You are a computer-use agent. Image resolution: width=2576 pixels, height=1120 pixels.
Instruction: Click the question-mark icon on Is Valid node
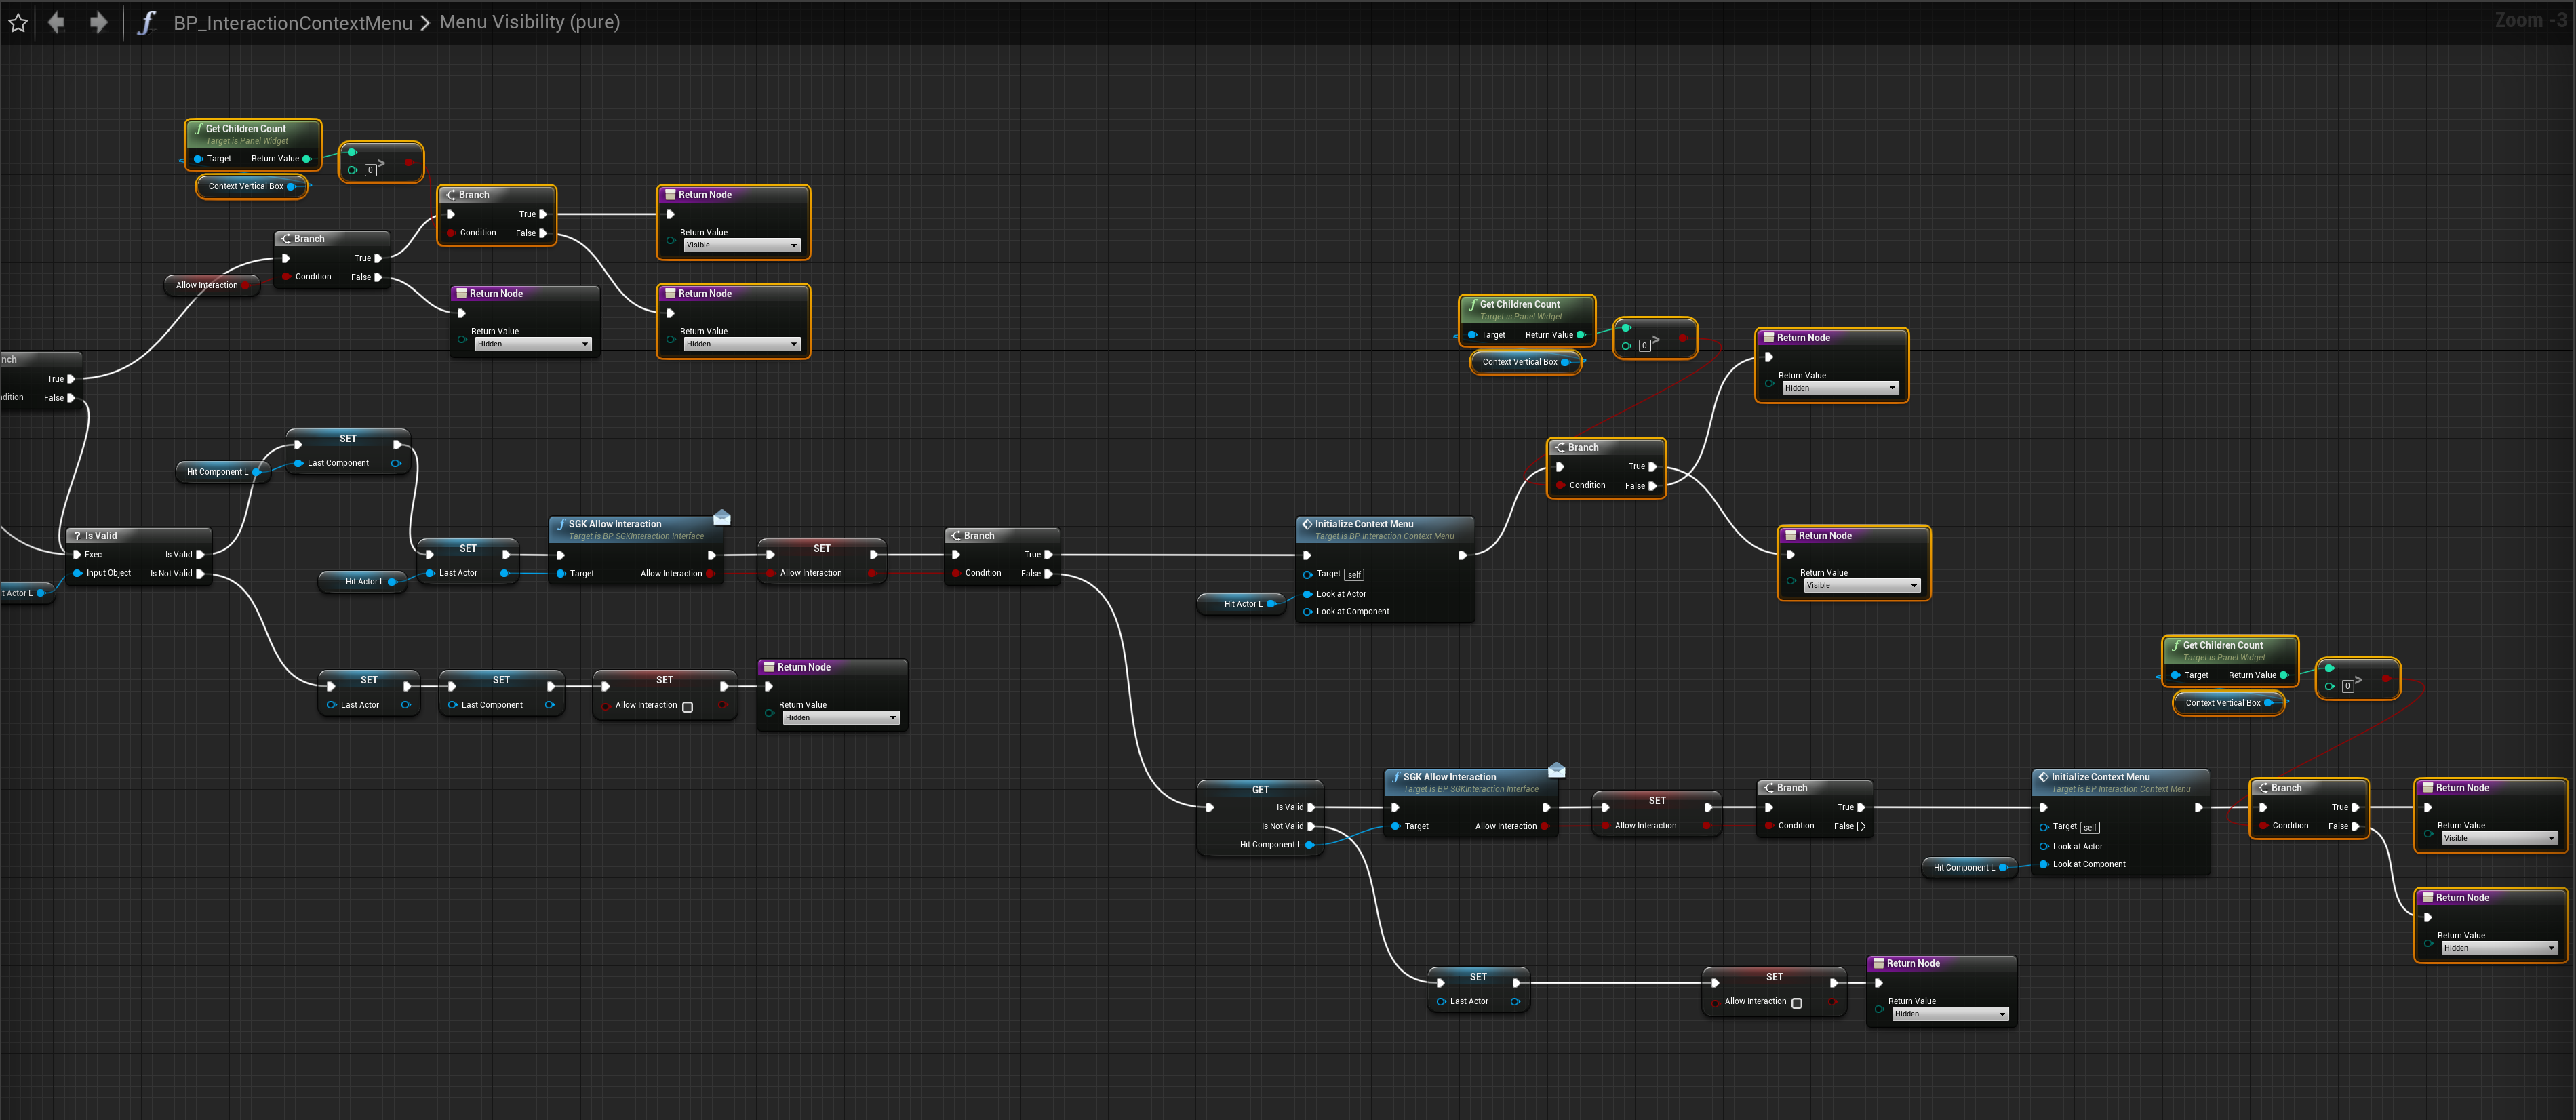click(x=77, y=536)
